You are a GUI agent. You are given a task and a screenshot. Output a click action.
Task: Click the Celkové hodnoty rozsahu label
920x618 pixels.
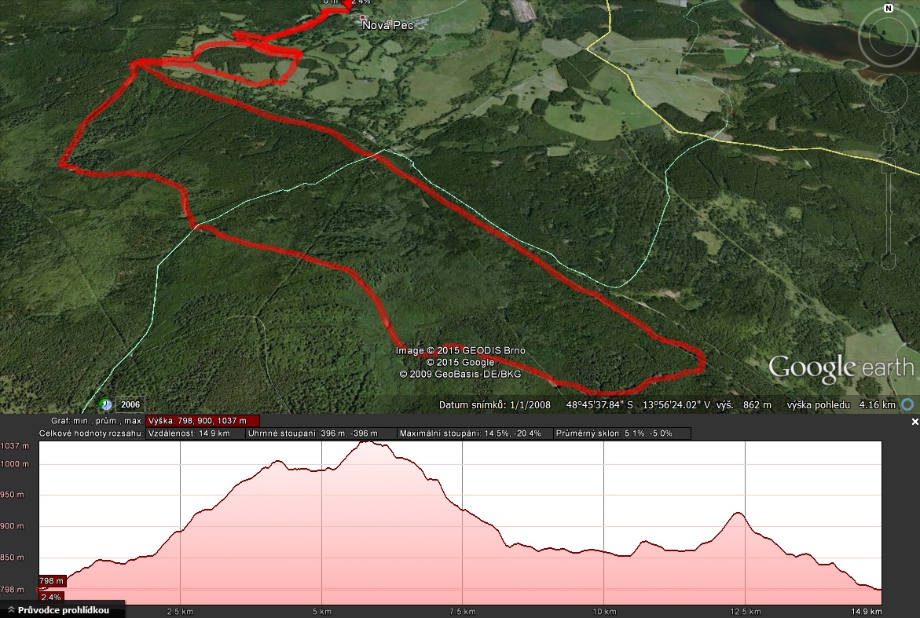(x=91, y=433)
